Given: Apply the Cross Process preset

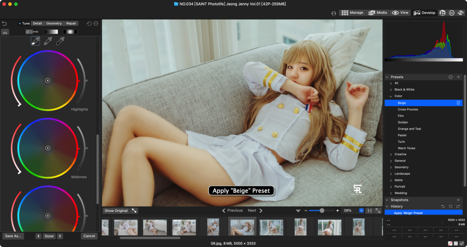Looking at the screenshot, I should 408,109.
